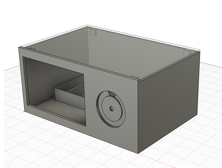Screen dimensions: 222x168
Task: Select the raised inner disc of the dial
Action: pyautogui.click(x=112, y=109)
